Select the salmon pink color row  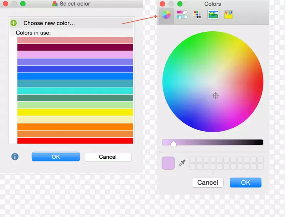[75, 40]
